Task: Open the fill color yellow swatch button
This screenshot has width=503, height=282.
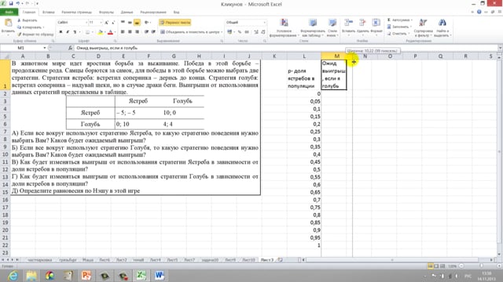Action: coord(100,32)
